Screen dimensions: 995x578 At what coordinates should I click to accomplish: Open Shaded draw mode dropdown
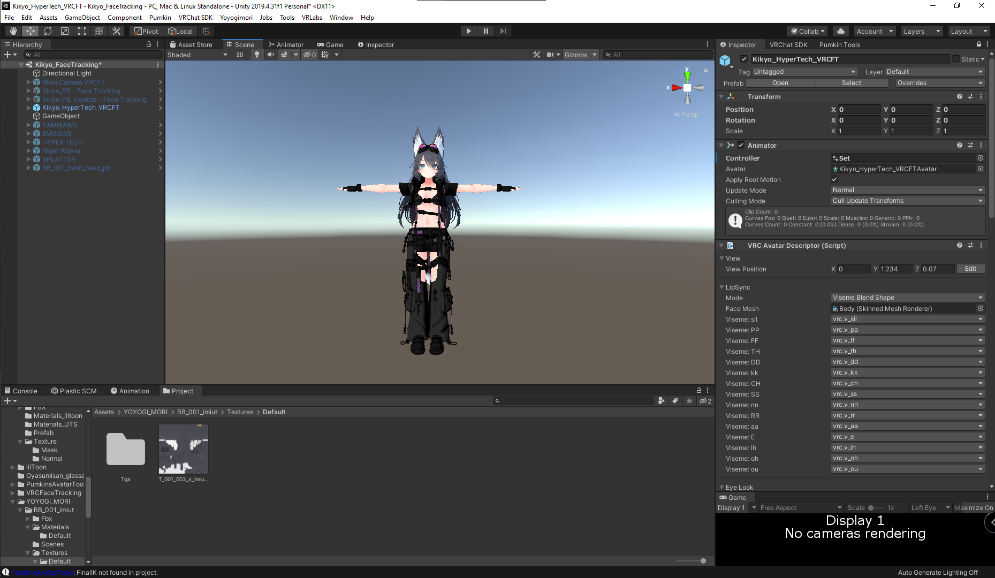click(x=198, y=55)
